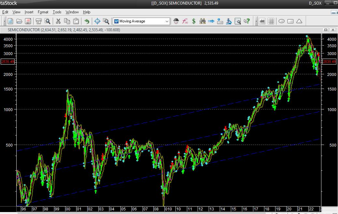Toggle the abc text label tool
The width and height of the screenshot is (338, 214).
(x=262, y=21)
